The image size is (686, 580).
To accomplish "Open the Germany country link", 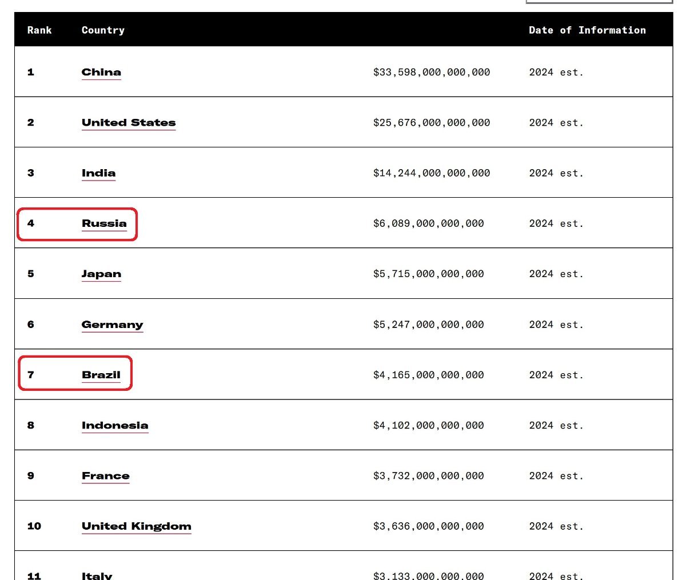I will (x=112, y=325).
